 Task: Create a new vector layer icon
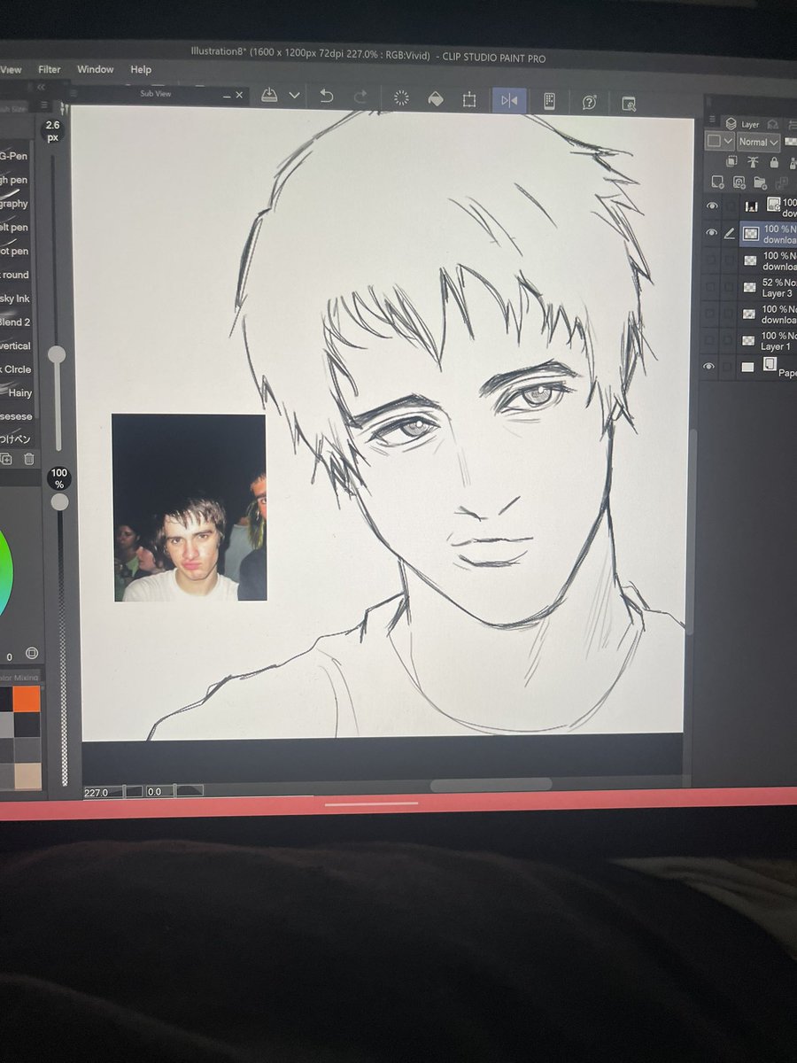click(739, 182)
